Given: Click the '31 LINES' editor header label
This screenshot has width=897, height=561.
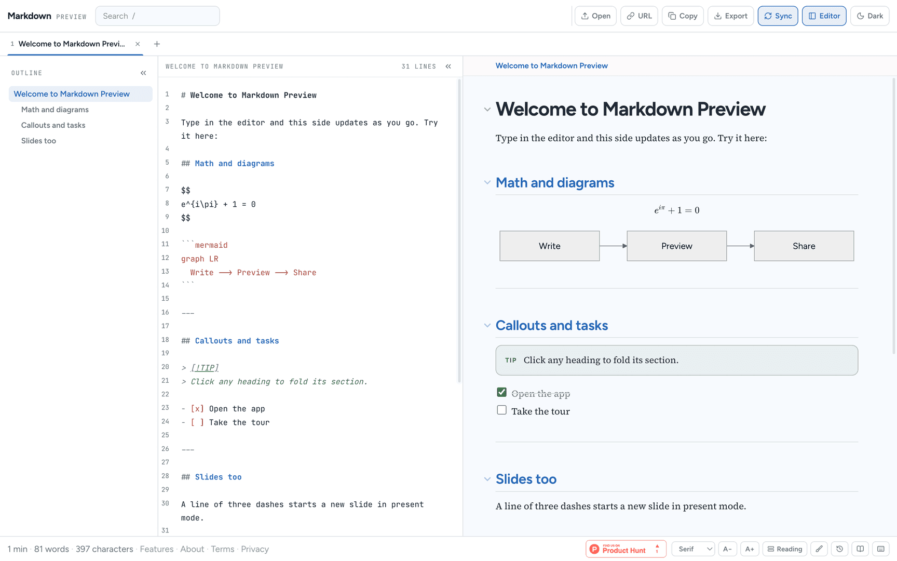Looking at the screenshot, I should click(x=418, y=66).
